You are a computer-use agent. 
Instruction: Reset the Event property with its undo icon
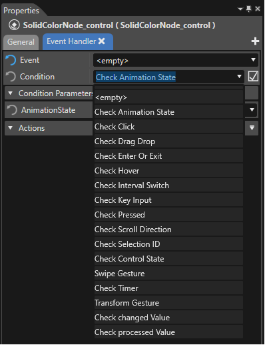tap(11, 60)
